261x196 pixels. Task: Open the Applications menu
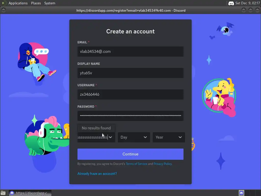pos(18,3)
